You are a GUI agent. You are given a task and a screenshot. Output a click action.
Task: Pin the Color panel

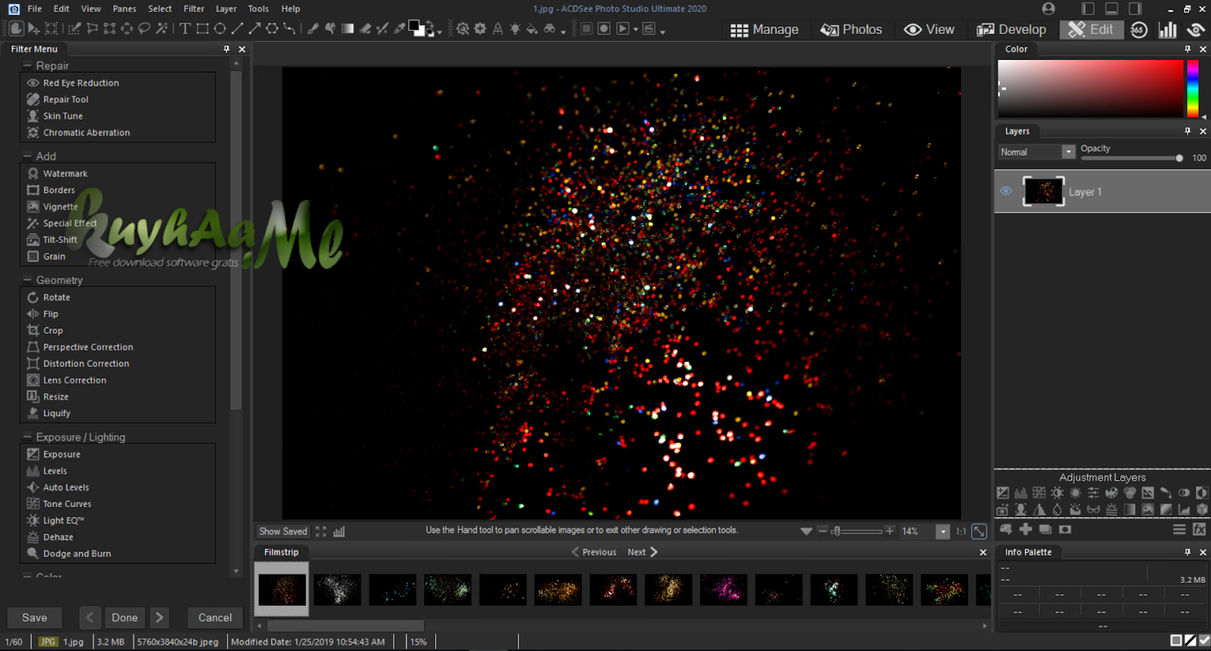click(x=1188, y=48)
